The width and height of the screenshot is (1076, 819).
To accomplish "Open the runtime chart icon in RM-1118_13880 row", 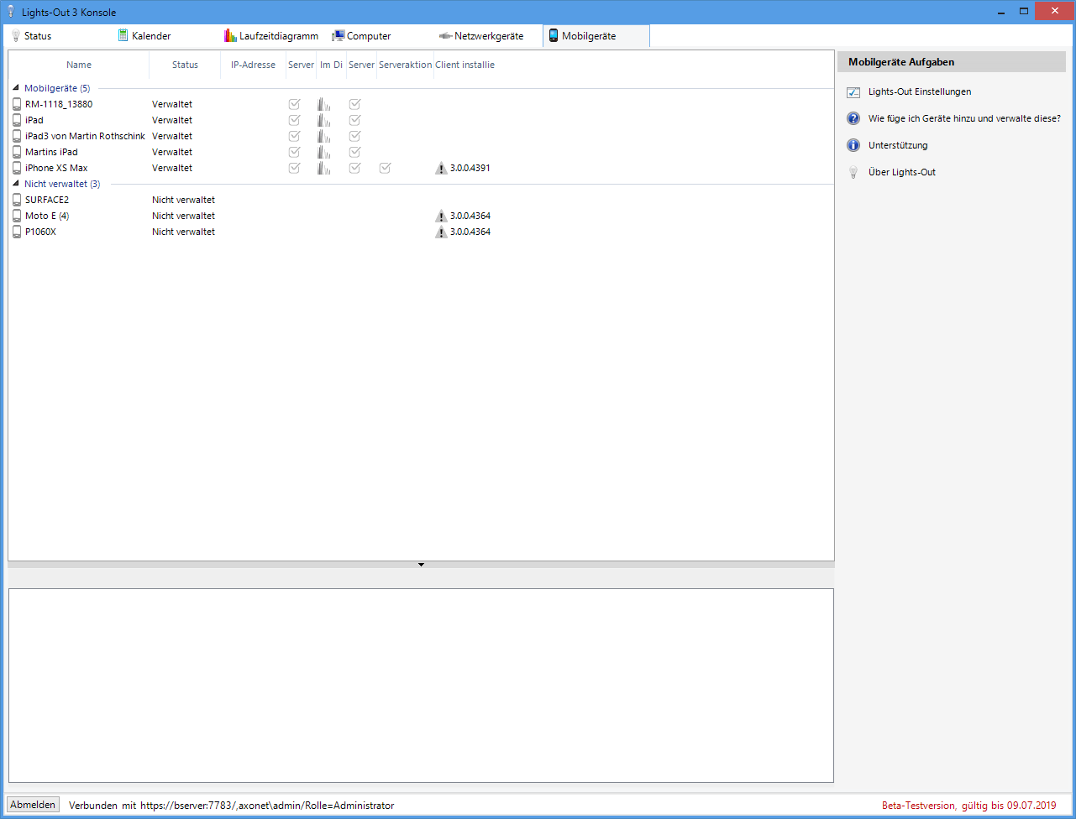I will tap(323, 104).
